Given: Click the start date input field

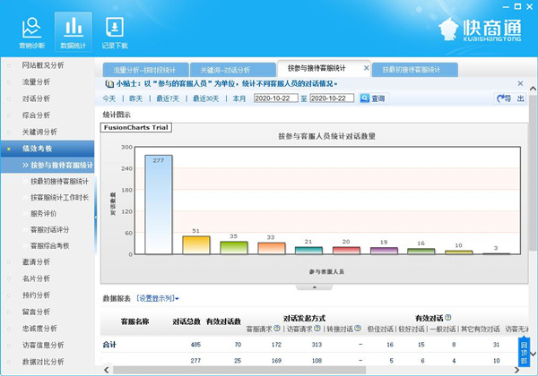Looking at the screenshot, I should tap(274, 98).
